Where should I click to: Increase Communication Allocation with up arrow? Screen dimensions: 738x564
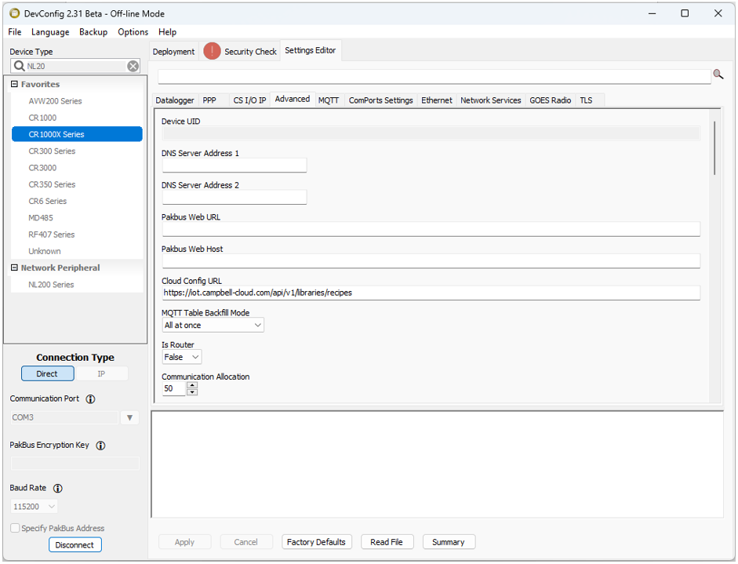click(192, 385)
